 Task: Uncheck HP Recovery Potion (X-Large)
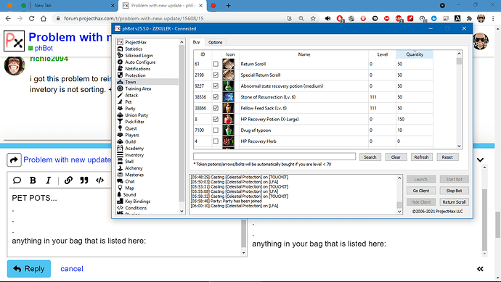tap(216, 119)
